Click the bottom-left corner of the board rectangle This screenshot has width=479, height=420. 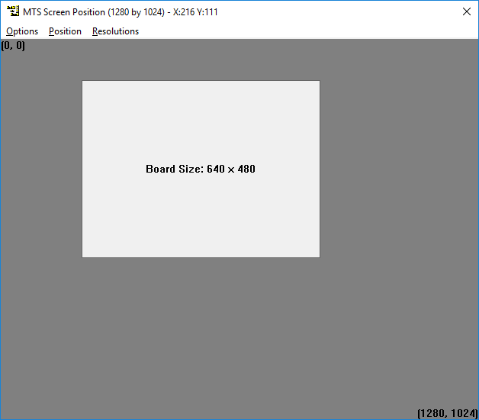(83, 257)
